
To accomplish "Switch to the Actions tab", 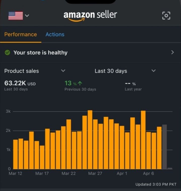I will (55, 34).
